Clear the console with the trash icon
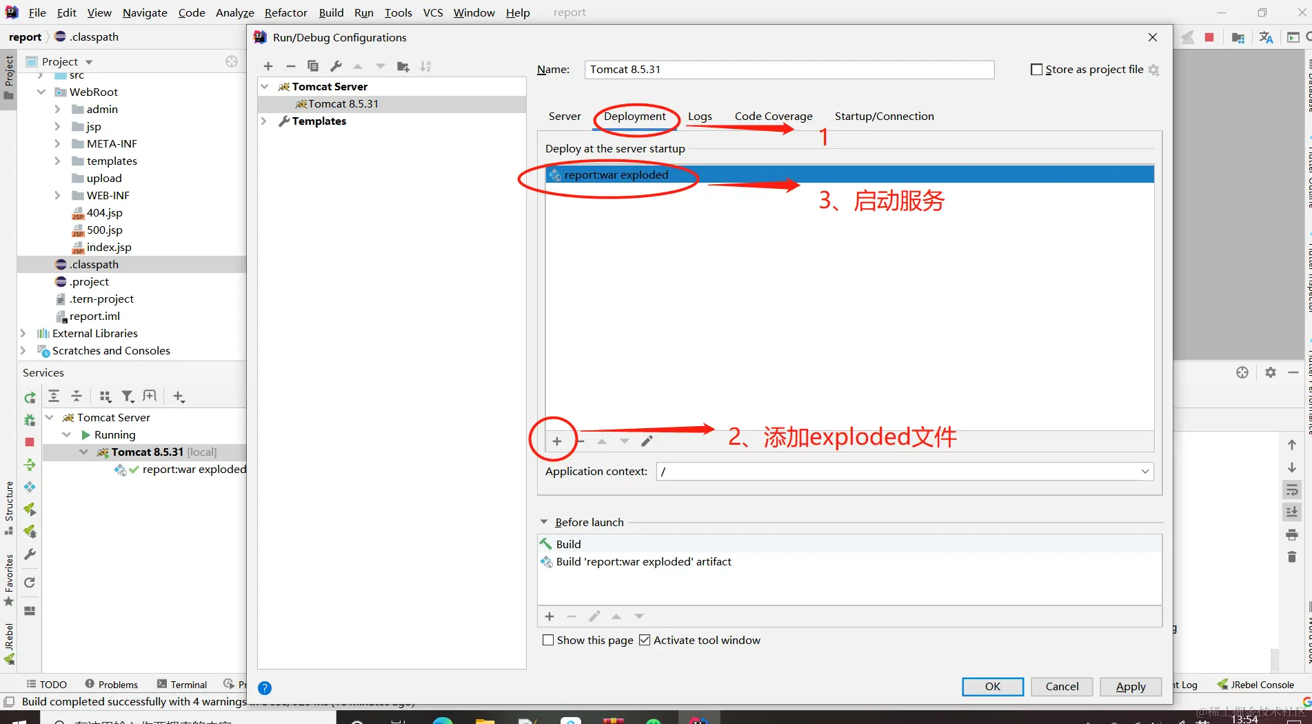This screenshot has height=724, width=1312. coord(1292,556)
